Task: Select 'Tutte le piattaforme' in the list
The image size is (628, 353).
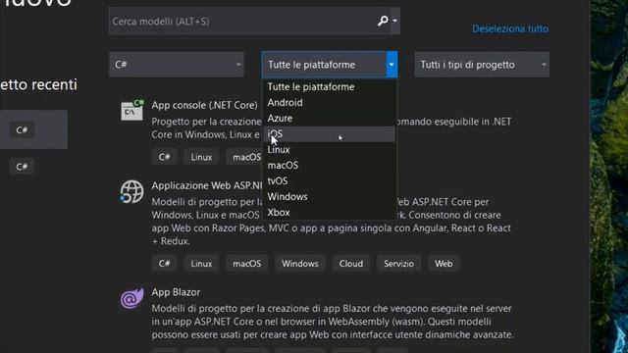Action: (x=329, y=87)
